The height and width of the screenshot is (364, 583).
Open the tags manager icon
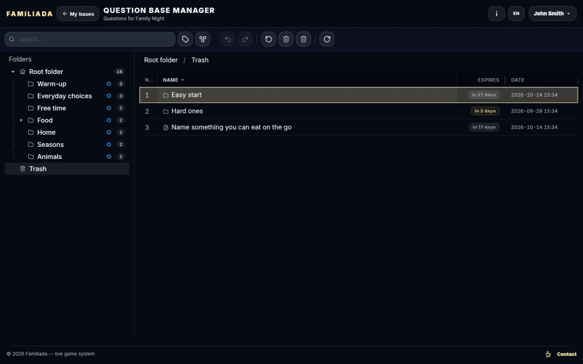click(x=185, y=39)
